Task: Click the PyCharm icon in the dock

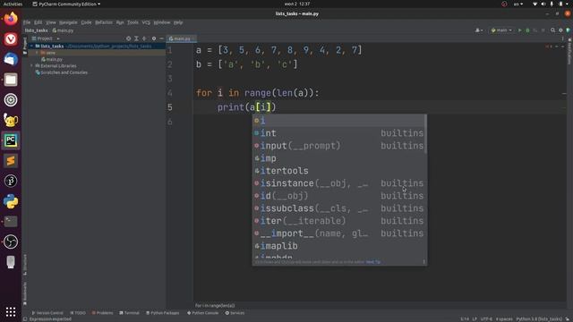Action: 11,140
